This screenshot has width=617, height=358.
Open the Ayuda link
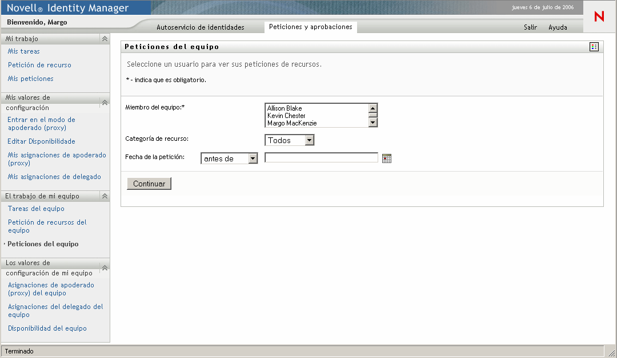(558, 27)
